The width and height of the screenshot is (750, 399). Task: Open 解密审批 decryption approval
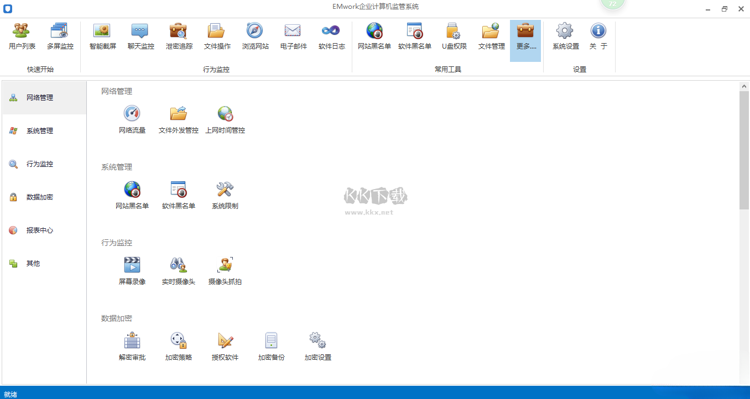tap(132, 347)
